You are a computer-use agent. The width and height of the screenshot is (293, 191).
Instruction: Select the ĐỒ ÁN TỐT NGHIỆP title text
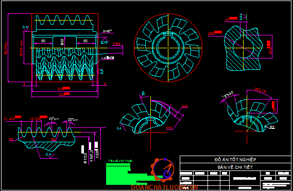click(235, 160)
